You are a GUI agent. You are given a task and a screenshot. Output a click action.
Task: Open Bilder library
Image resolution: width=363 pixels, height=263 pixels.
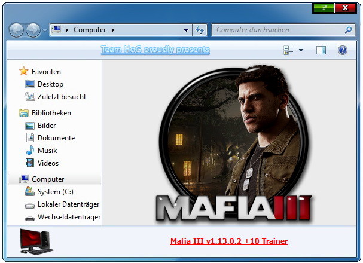(47, 126)
